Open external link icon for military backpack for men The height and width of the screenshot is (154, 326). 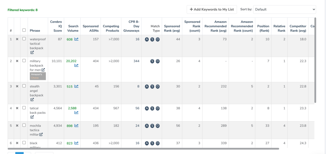(x=43, y=70)
